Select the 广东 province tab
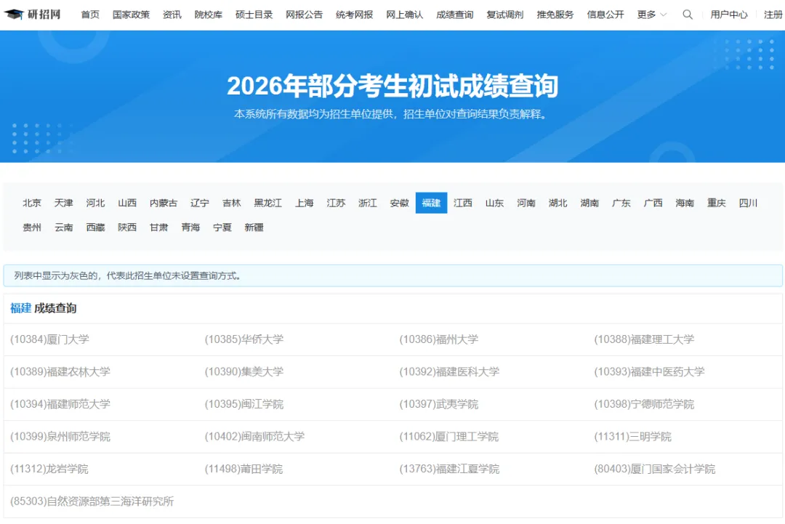Screen dimensions: 785x524 [621, 203]
